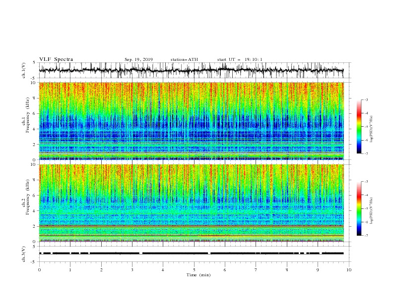Click the ch.1 colorbar log(PSD) label
The image size is (393, 303).
372,129
